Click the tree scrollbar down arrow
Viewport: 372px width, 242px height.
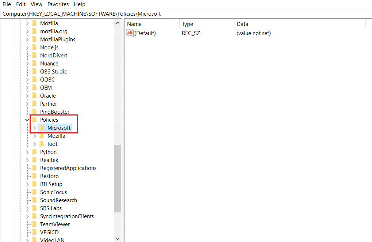[118, 239]
